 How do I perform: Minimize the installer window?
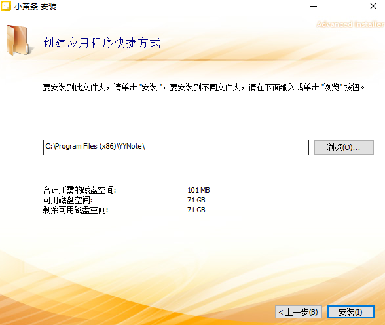point(314,6)
